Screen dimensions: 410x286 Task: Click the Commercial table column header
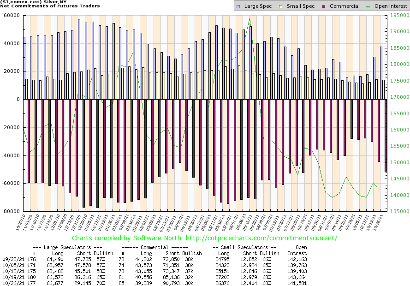tap(160, 247)
